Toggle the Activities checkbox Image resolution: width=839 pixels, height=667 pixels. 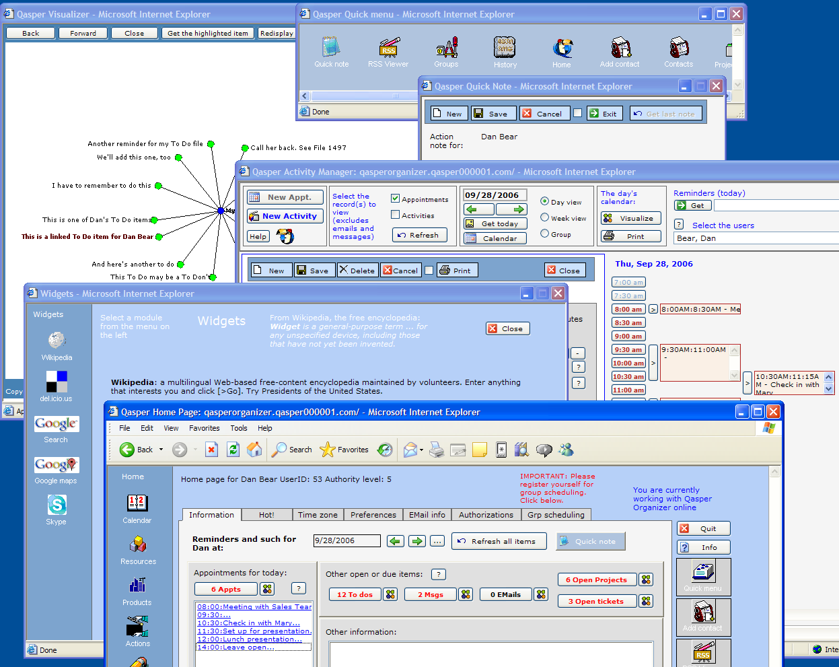pos(396,215)
